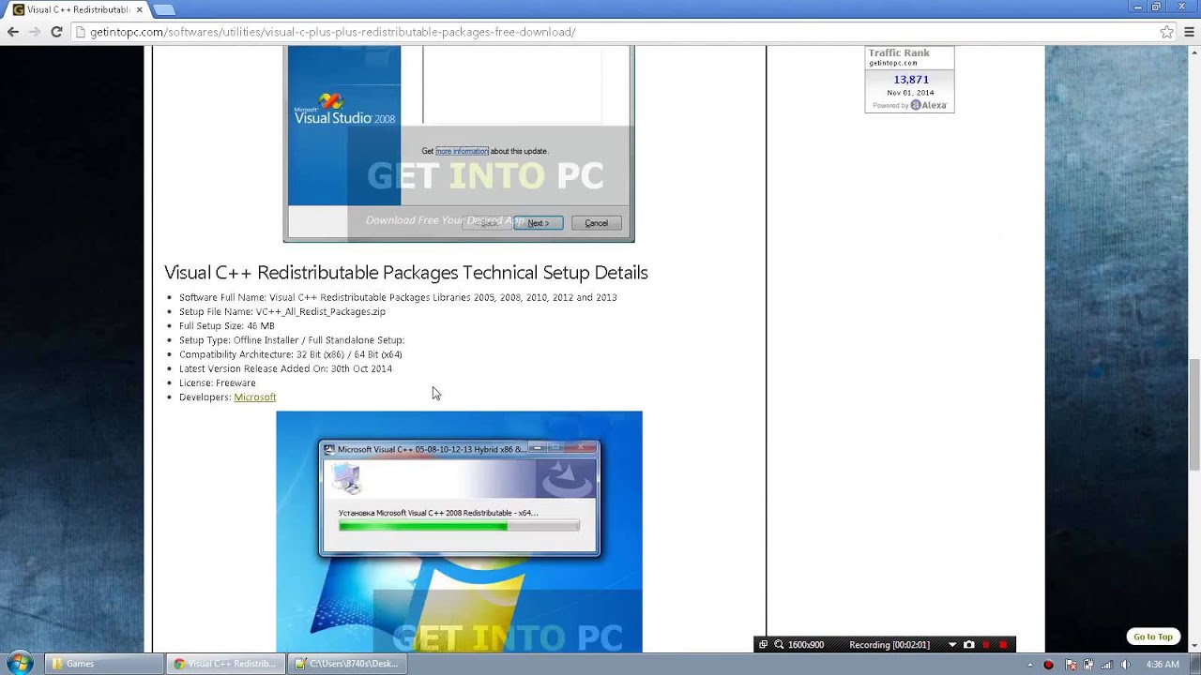The height and width of the screenshot is (675, 1201).
Task: Click the Visual C++ Hybrid installer screenshot
Action: (x=459, y=532)
